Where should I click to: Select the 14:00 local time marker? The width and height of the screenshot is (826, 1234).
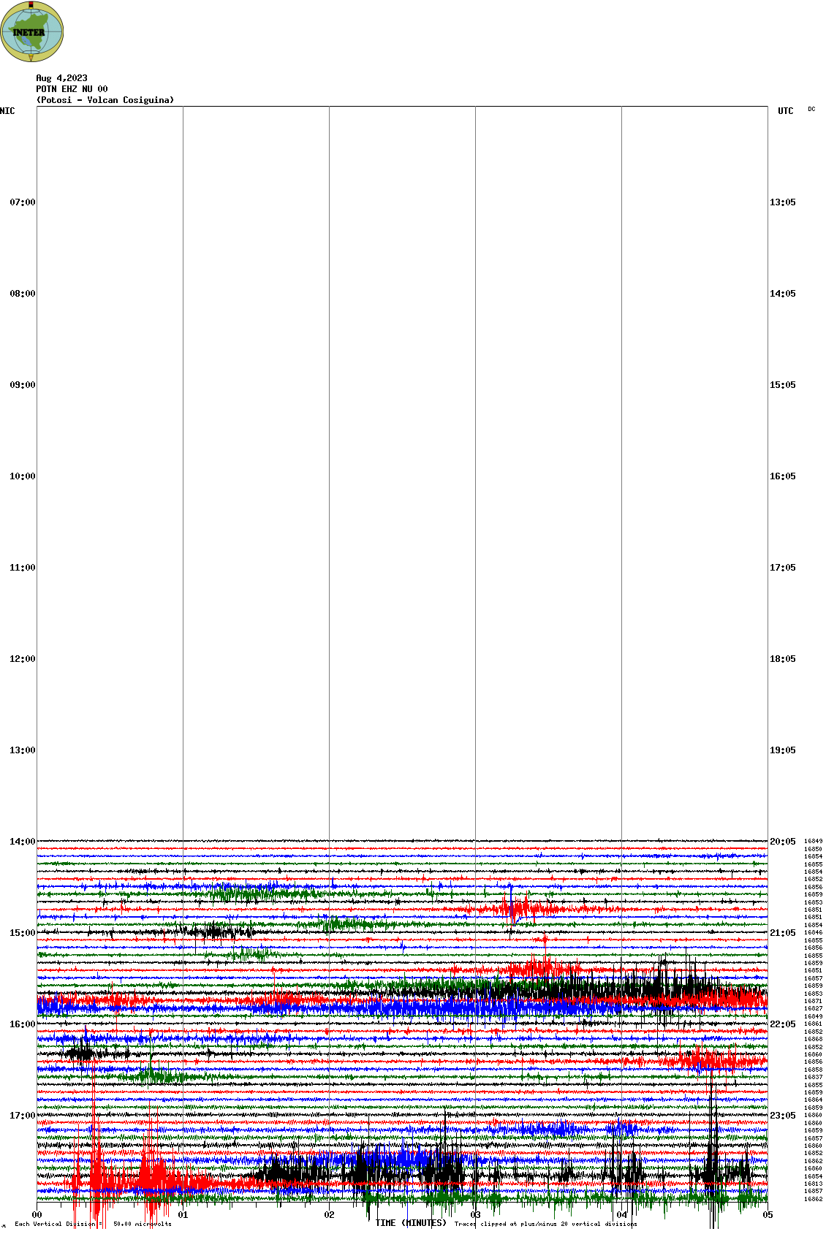[x=22, y=842]
